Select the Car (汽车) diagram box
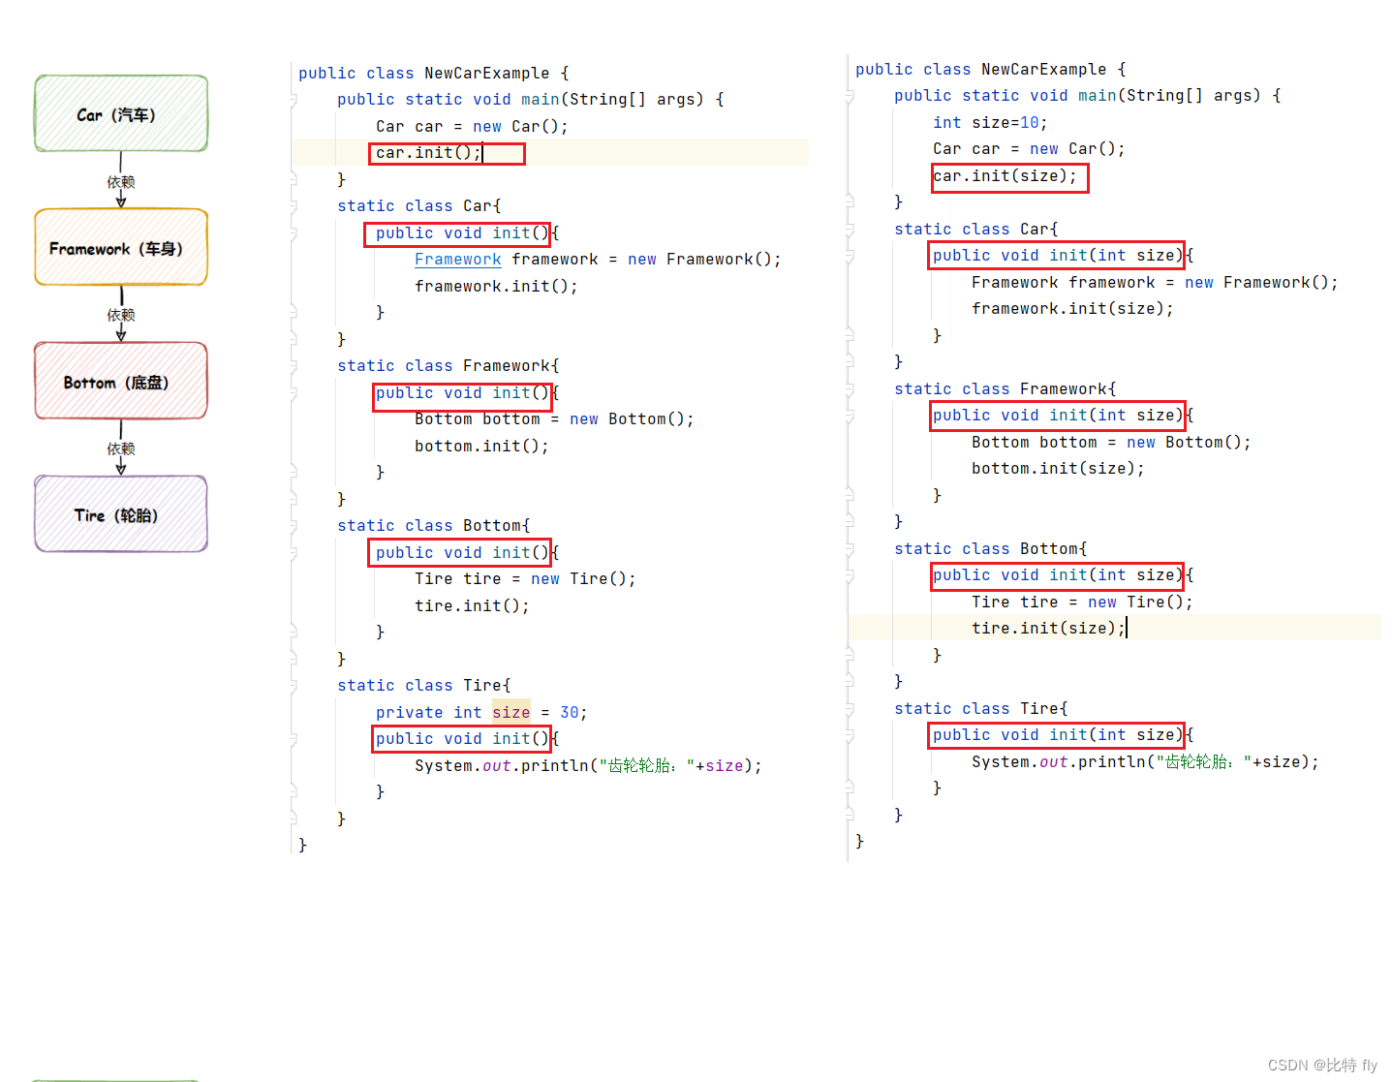Screen dimensions: 1392x1082 coord(121,113)
